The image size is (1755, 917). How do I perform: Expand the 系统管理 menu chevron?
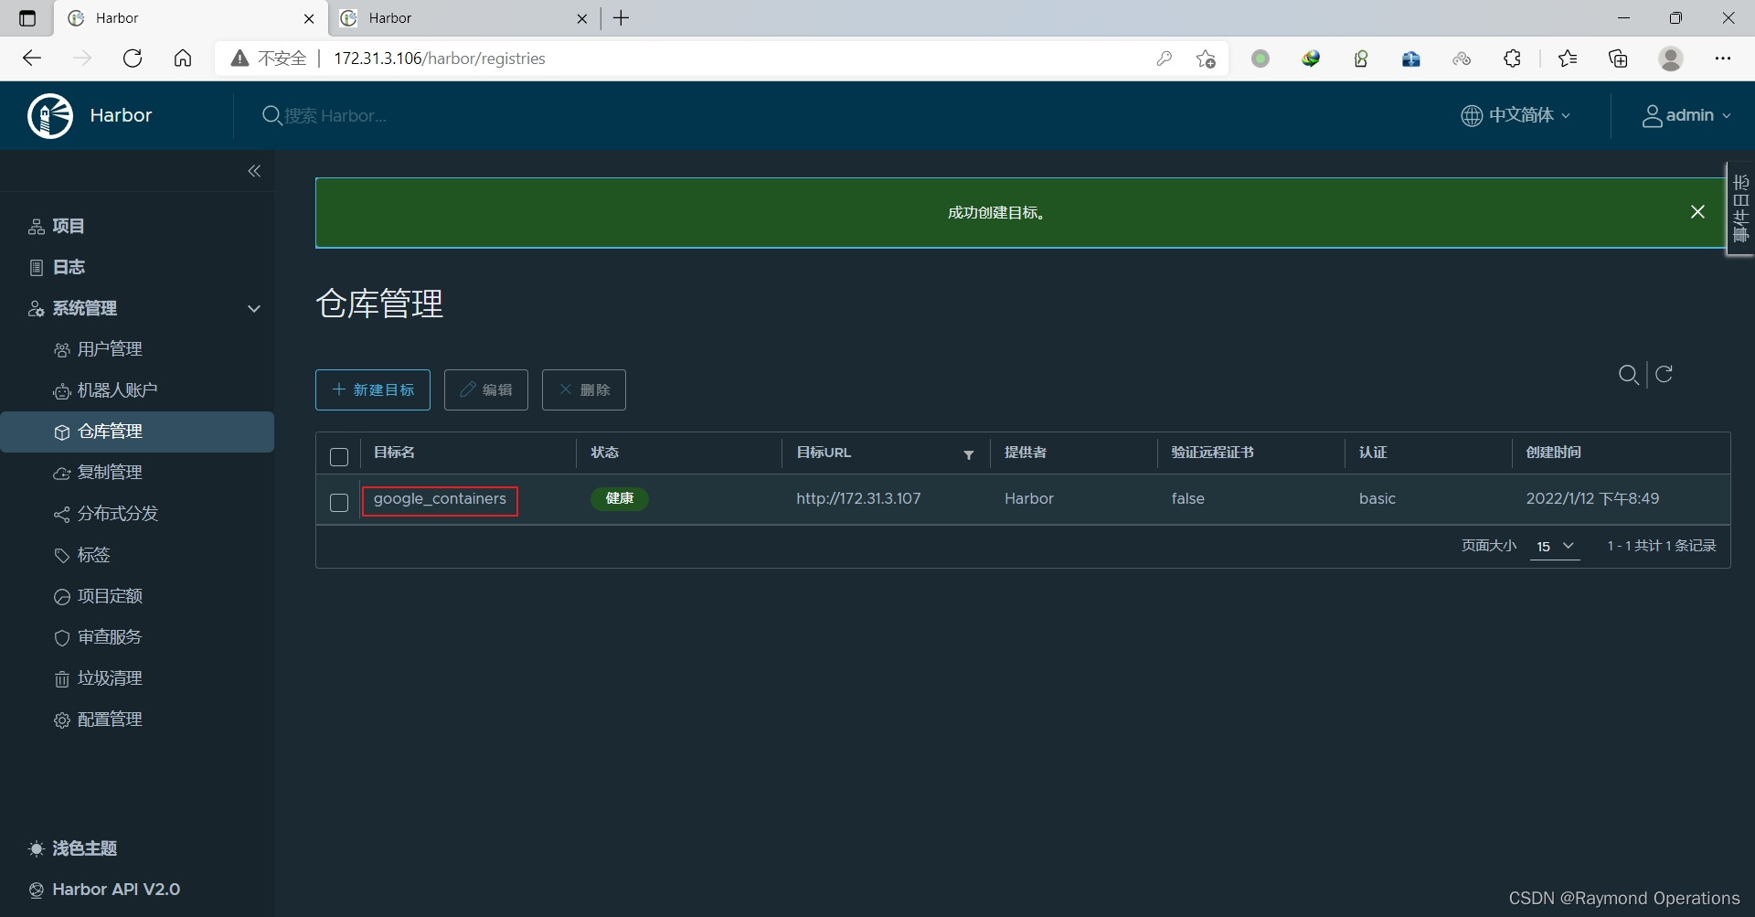point(254,309)
